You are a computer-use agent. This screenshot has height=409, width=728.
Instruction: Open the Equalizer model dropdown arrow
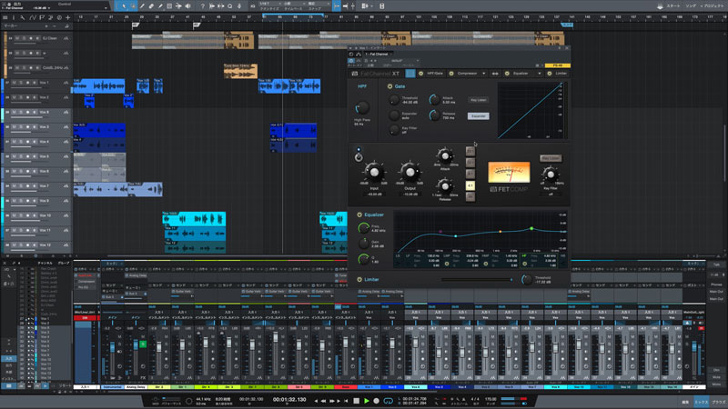(x=540, y=74)
